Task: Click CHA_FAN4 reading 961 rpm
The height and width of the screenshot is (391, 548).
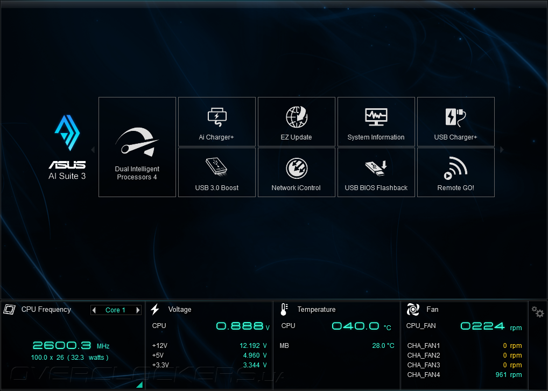Action: coord(509,374)
